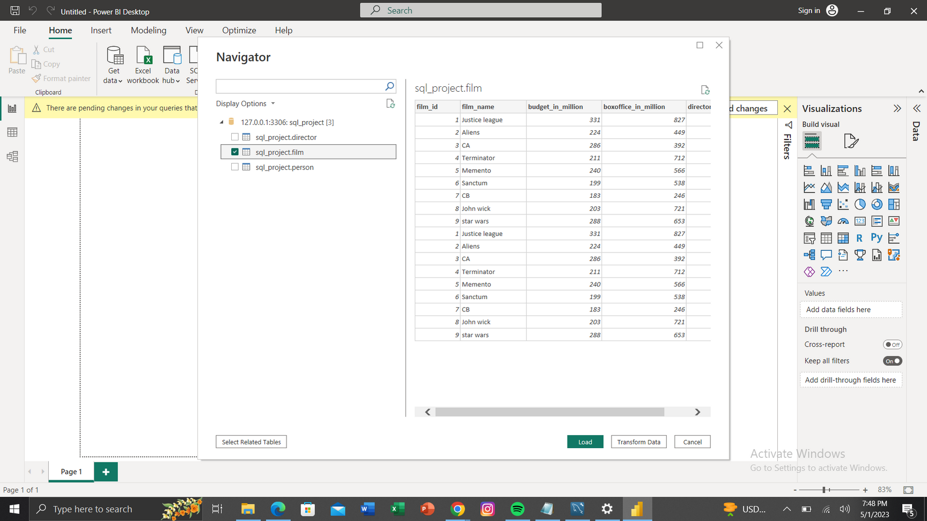Image resolution: width=927 pixels, height=521 pixels.
Task: Switch to the Optimize ribbon tab
Action: tap(239, 30)
